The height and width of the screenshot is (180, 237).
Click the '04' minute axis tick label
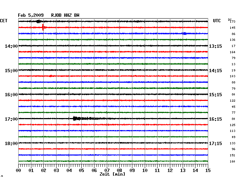point(69,171)
